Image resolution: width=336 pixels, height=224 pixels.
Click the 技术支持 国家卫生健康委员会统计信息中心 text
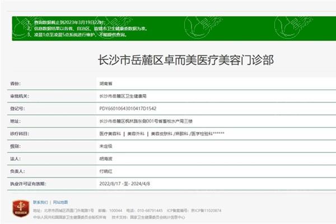point(148,217)
